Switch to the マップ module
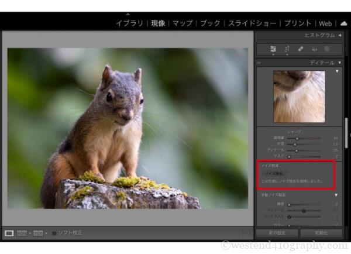The width and height of the screenshot is (351, 254). click(x=182, y=23)
